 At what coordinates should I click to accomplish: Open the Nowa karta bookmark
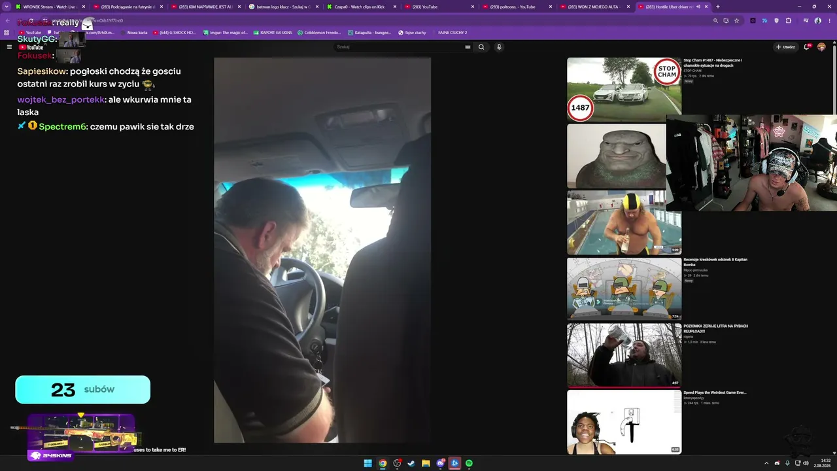(133, 32)
